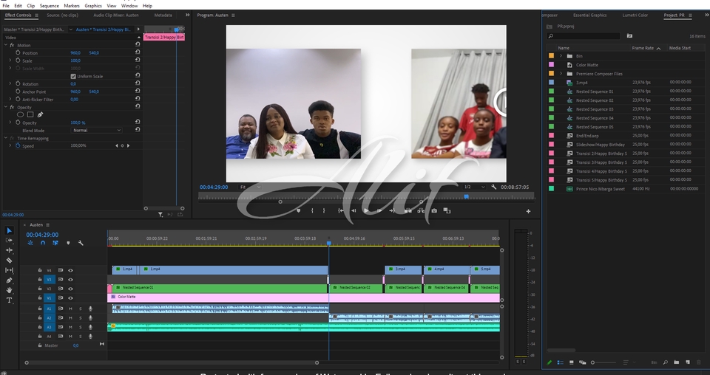
Task: Select the Type tool
Action: (9, 300)
